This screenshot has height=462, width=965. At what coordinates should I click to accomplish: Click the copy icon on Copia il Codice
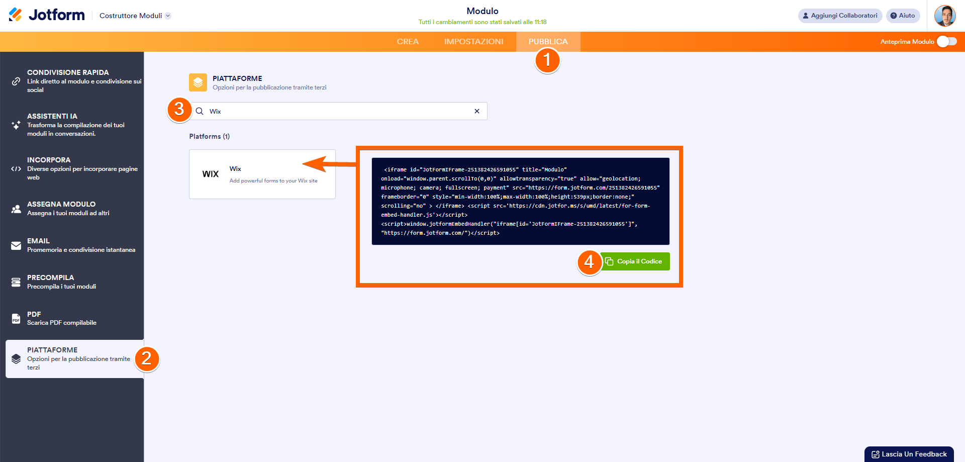(x=609, y=261)
